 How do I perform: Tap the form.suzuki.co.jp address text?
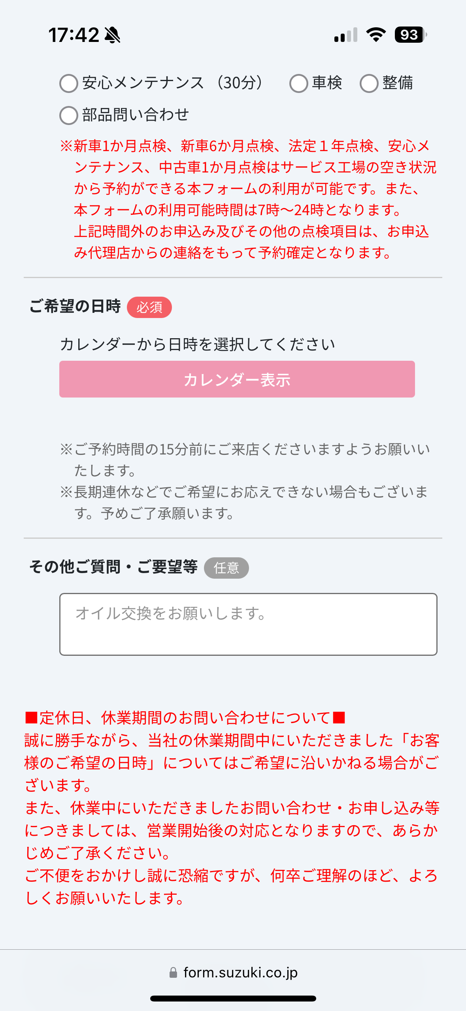tap(240, 972)
